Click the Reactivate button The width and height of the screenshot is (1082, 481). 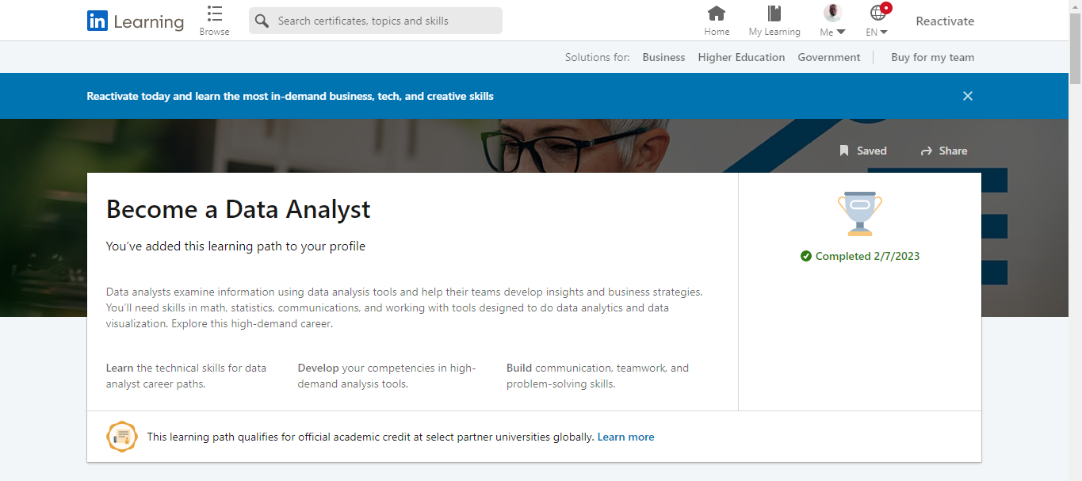945,21
